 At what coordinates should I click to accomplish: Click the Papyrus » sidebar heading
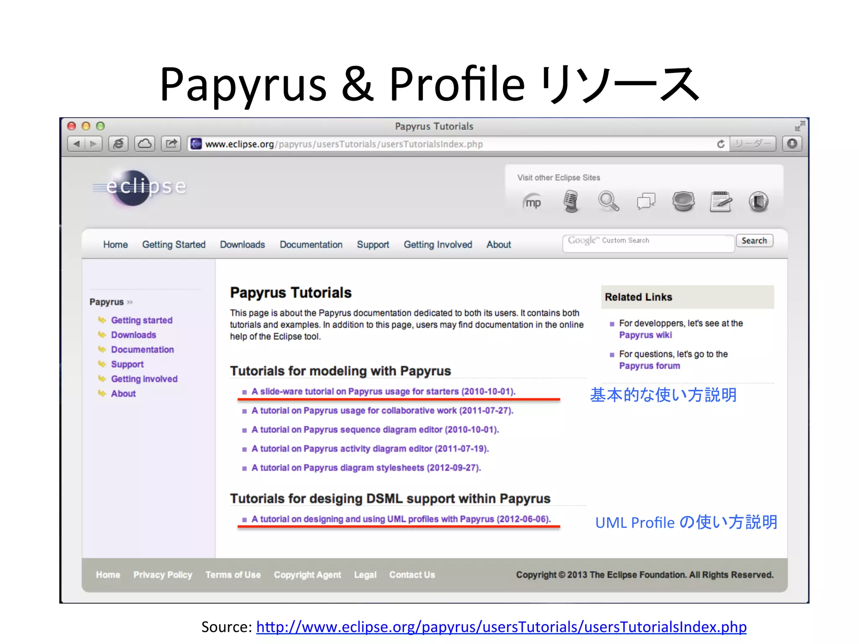coord(111,302)
